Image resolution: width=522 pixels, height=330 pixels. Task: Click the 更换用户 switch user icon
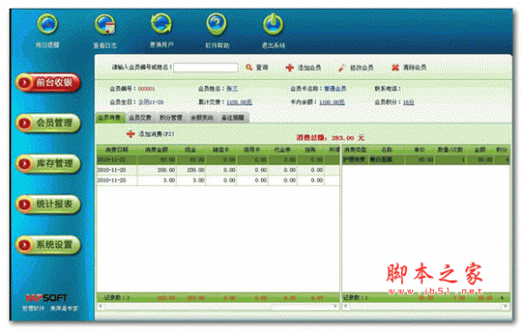pyautogui.click(x=161, y=23)
